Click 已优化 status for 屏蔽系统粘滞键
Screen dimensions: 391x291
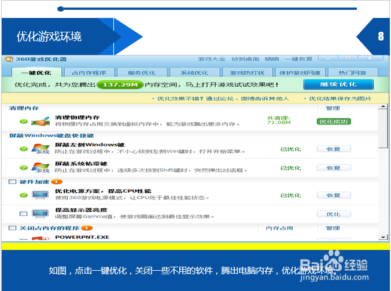291,168
